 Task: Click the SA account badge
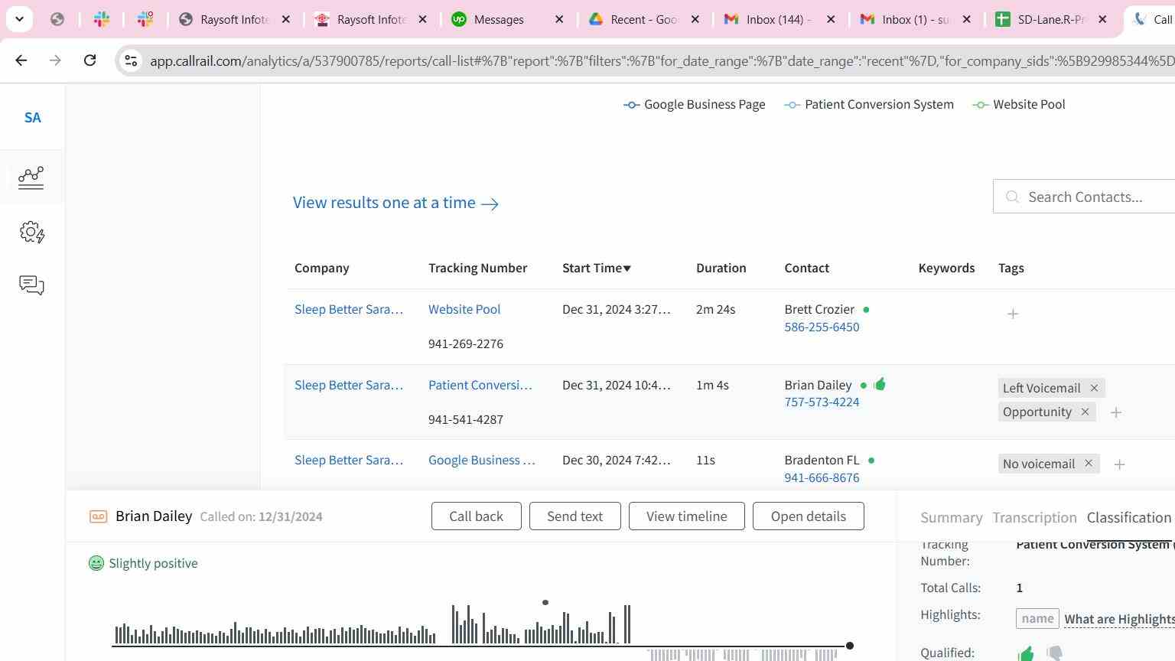pyautogui.click(x=32, y=117)
